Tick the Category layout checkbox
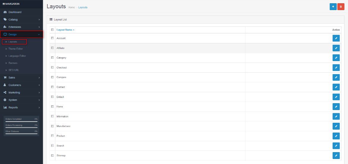The height and width of the screenshot is (164, 348). pyautogui.click(x=52, y=58)
